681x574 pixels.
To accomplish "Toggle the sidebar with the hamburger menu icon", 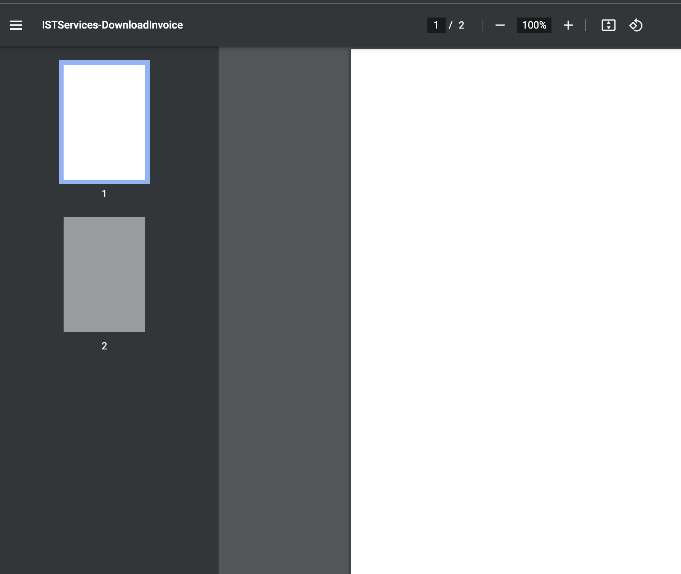I will pos(16,25).
